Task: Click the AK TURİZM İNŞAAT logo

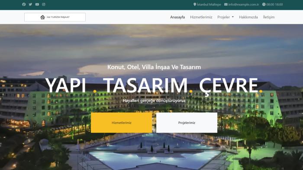Action: point(55,17)
